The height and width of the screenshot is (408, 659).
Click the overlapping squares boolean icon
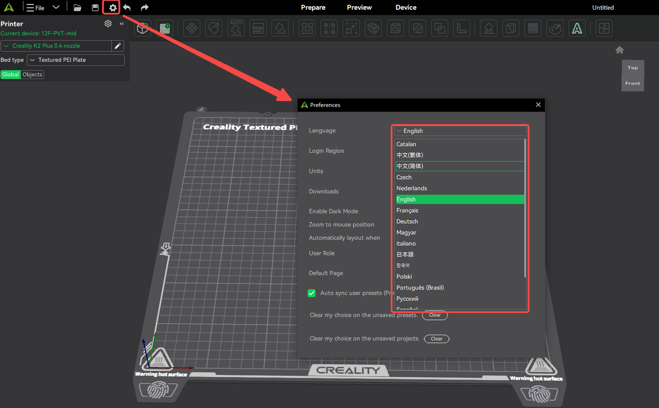click(x=440, y=28)
